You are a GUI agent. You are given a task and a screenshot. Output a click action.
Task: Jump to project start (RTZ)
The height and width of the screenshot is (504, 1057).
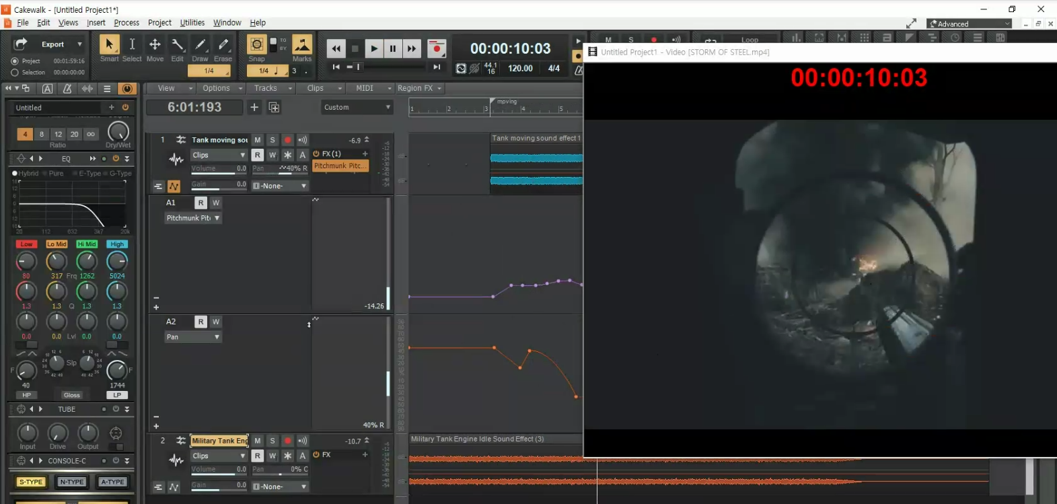coord(336,67)
